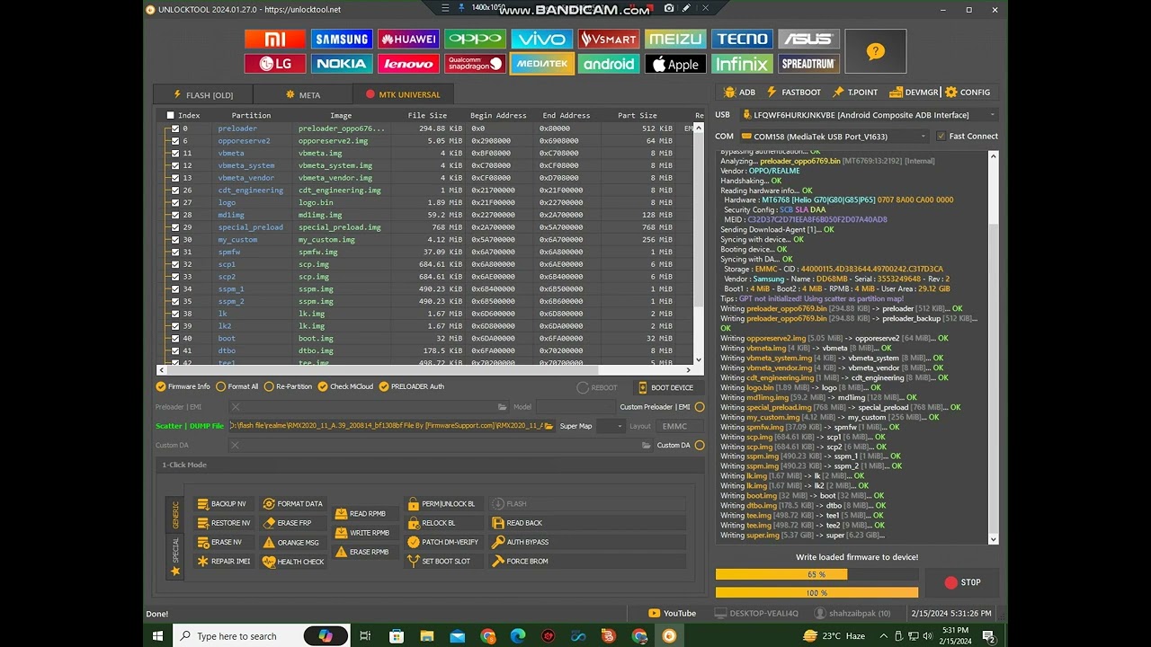Expand the Super Map dropdown
This screenshot has height=647, width=1151.
click(x=610, y=426)
